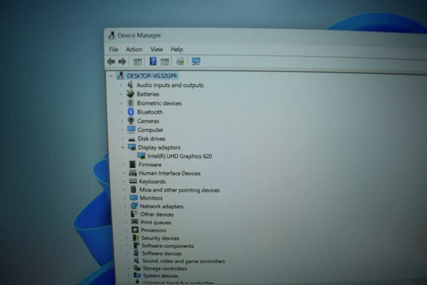
Task: Click the webcam Cameras icon
Action: click(131, 120)
